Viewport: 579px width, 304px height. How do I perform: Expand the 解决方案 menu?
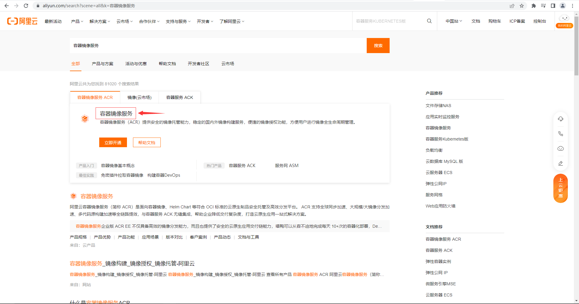click(100, 21)
